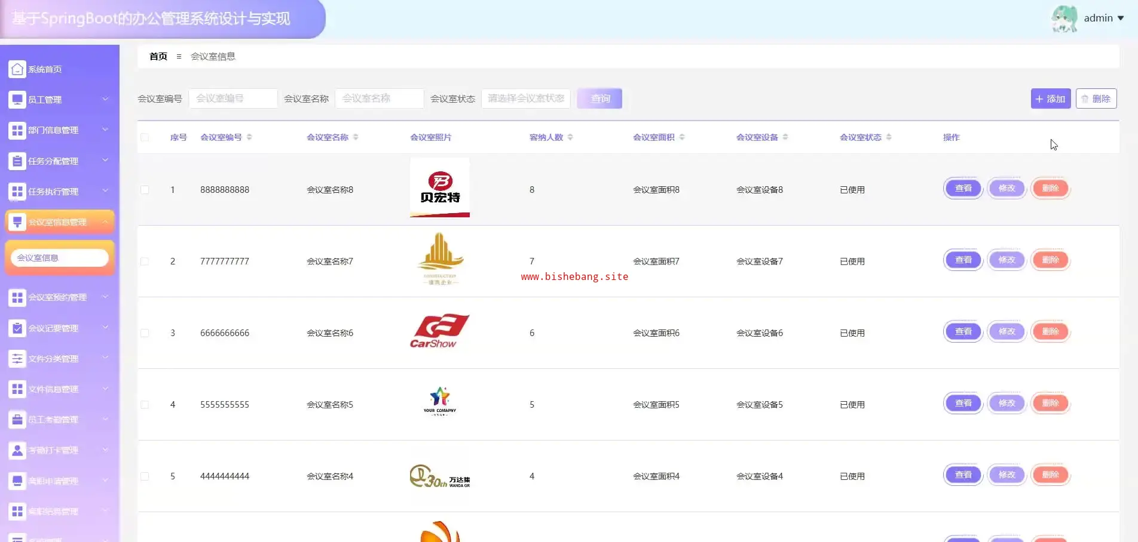The width and height of the screenshot is (1138, 542).
Task: Sort table by 会议室编号 column arrows
Action: [x=249, y=137]
